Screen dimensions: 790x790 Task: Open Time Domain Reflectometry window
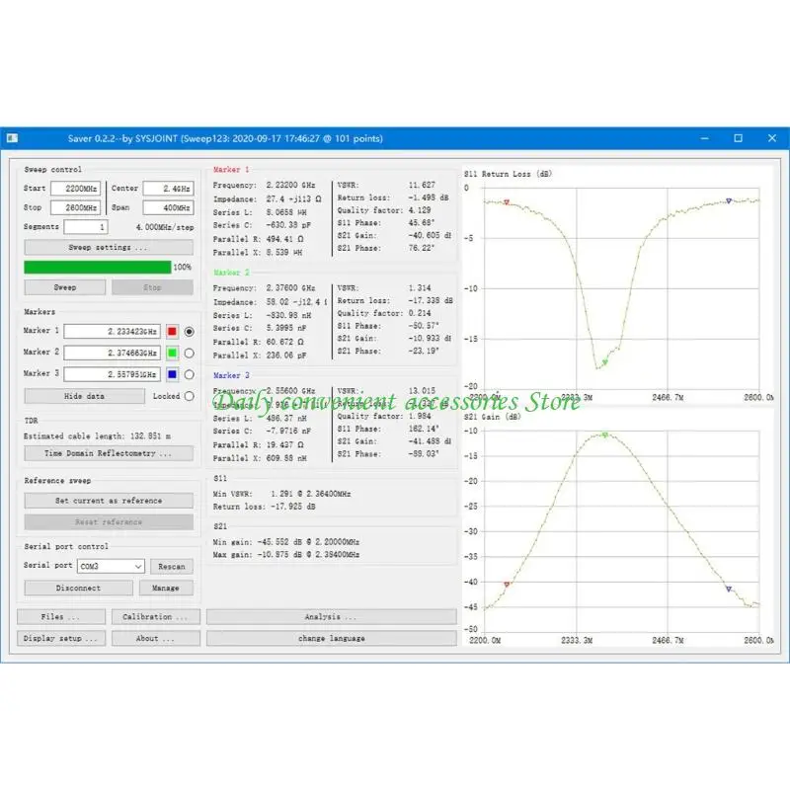click(109, 453)
